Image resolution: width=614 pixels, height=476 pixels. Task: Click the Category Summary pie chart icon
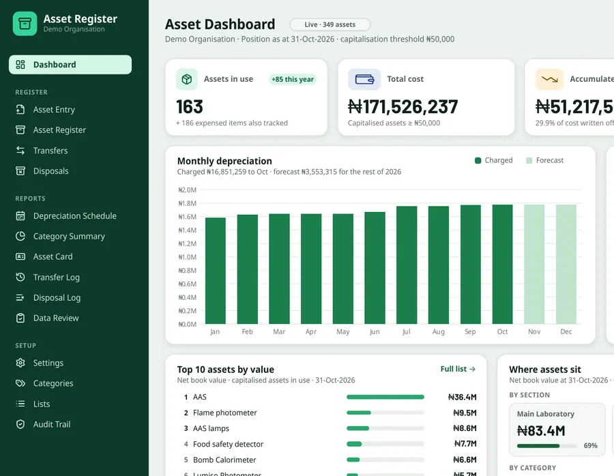click(20, 236)
